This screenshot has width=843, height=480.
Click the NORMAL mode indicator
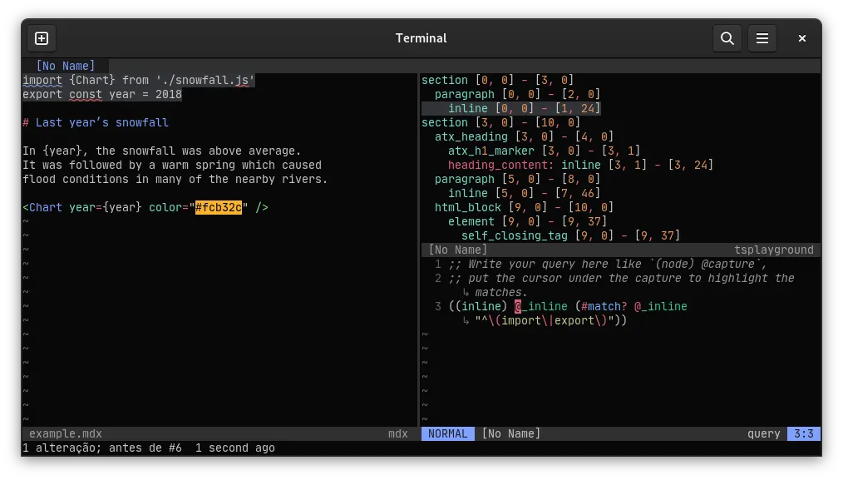pos(447,433)
